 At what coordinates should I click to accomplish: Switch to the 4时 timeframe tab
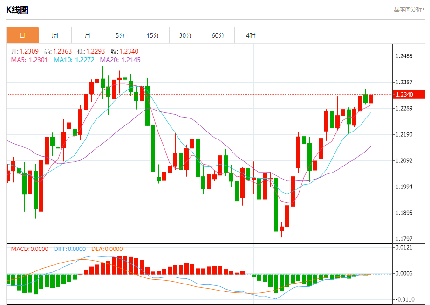[x=251, y=35]
